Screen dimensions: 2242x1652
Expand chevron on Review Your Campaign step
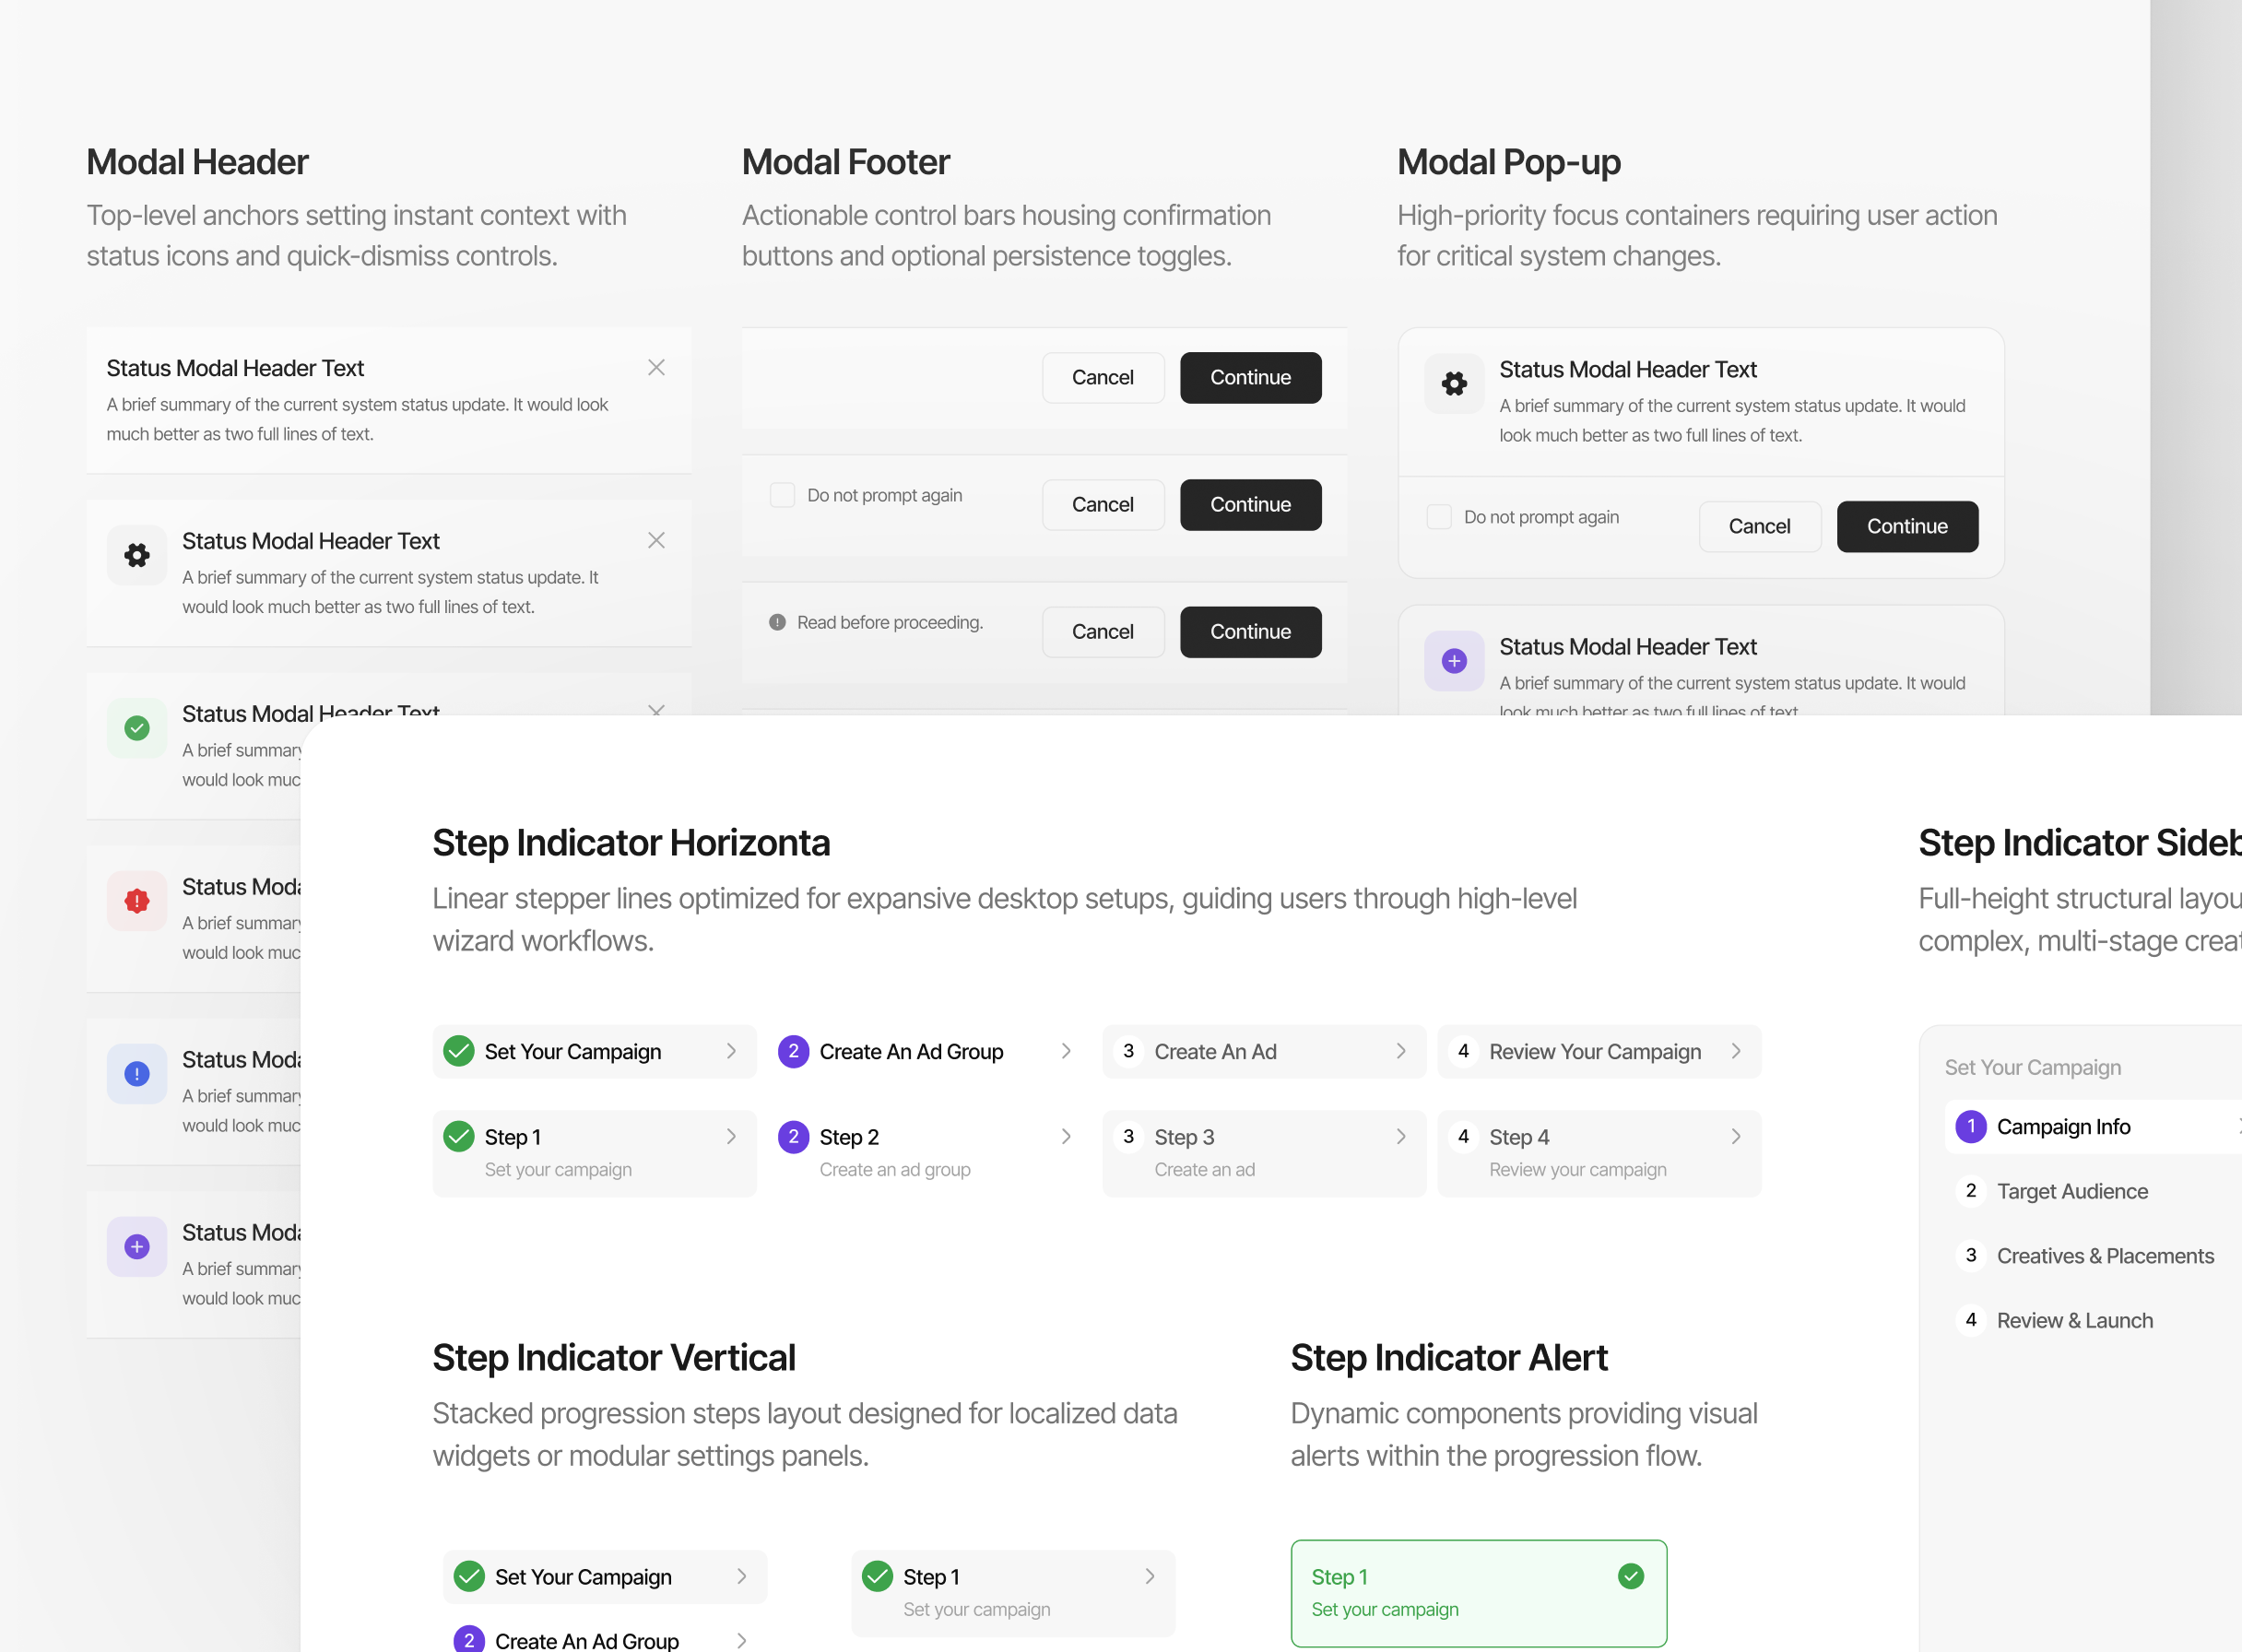tap(1736, 1051)
